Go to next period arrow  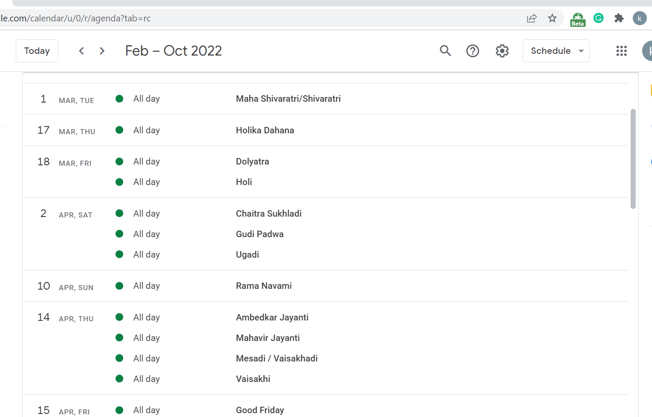tap(102, 51)
